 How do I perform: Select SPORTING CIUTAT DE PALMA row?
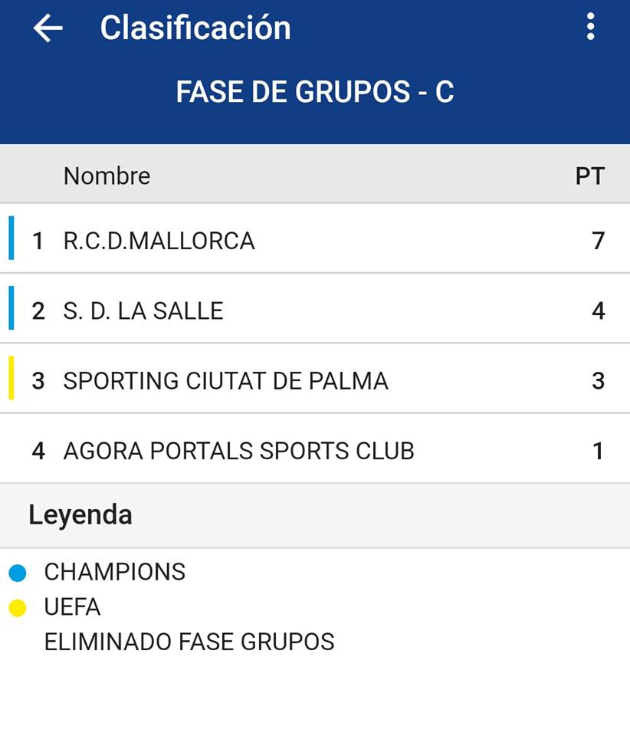coord(225,381)
